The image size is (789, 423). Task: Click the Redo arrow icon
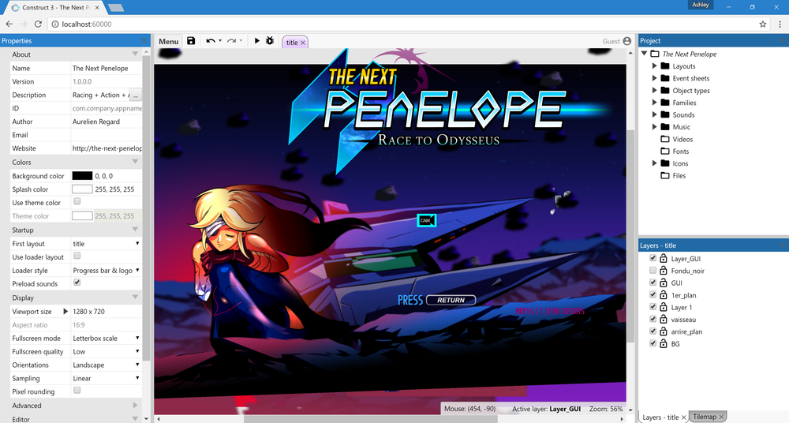232,41
